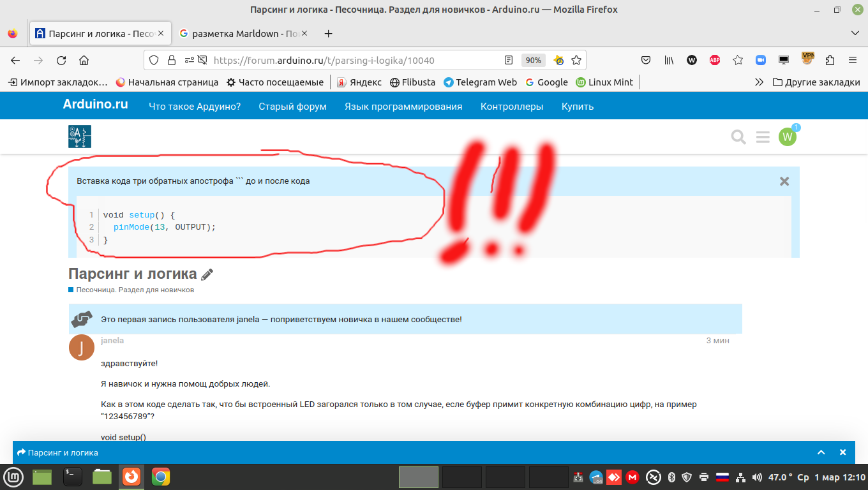This screenshot has width=868, height=490.
Task: Open 'Язык программирования' menu item
Action: (403, 107)
